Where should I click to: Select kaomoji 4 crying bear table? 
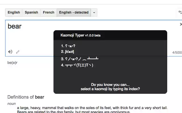[77, 65]
